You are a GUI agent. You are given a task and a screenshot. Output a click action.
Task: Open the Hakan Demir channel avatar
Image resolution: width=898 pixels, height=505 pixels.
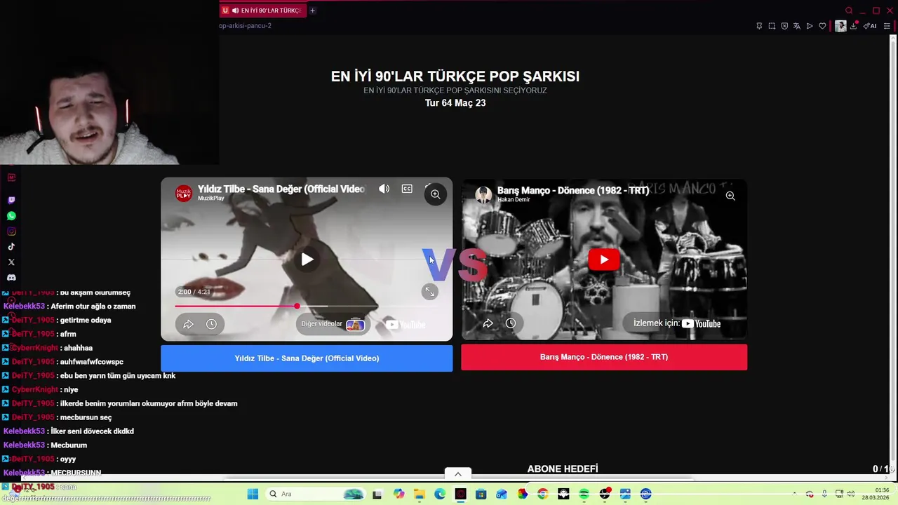coord(483,194)
